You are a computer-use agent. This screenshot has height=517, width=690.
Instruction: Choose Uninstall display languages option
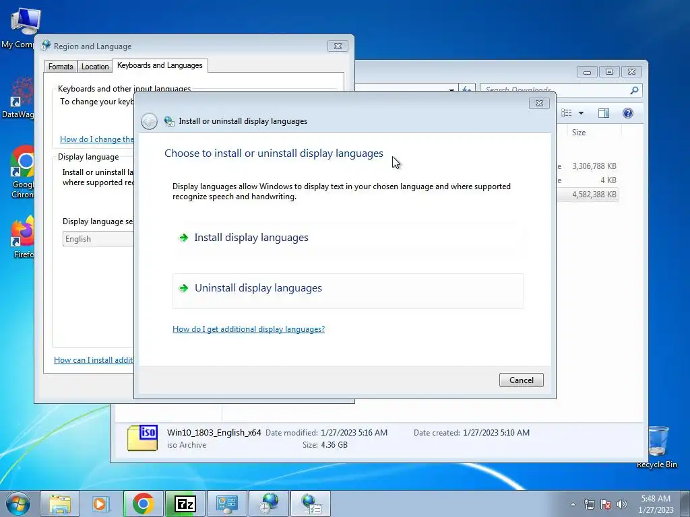click(348, 291)
